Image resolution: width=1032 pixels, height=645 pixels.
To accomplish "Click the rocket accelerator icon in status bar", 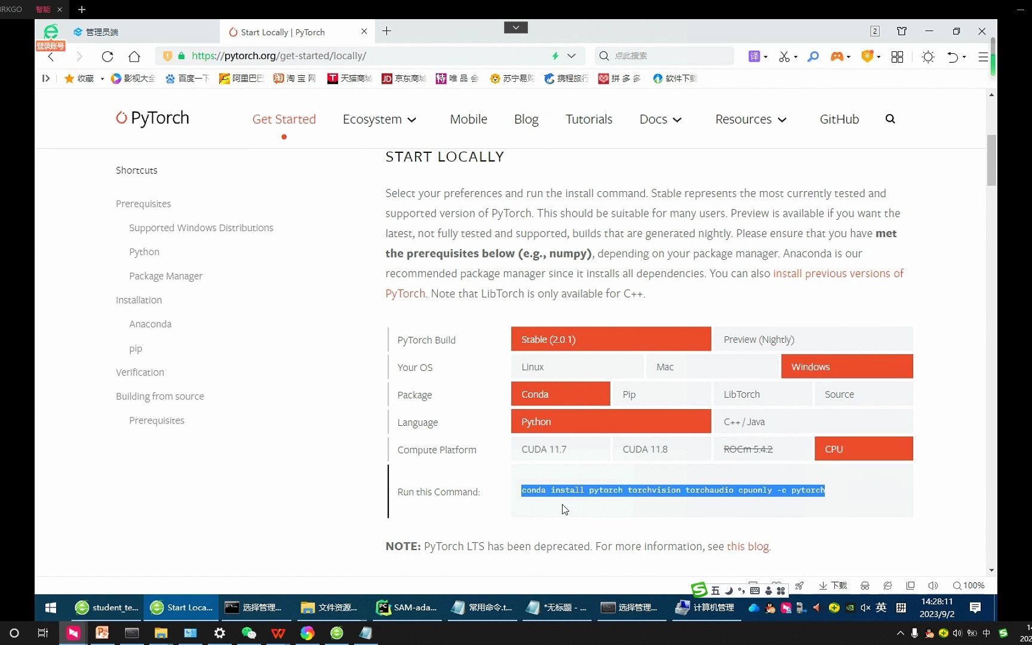I will pyautogui.click(x=799, y=586).
